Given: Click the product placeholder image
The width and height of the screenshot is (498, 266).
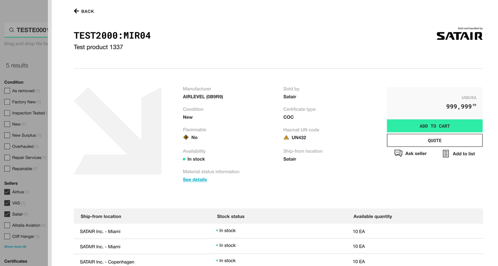Looking at the screenshot, I should coord(118,131).
